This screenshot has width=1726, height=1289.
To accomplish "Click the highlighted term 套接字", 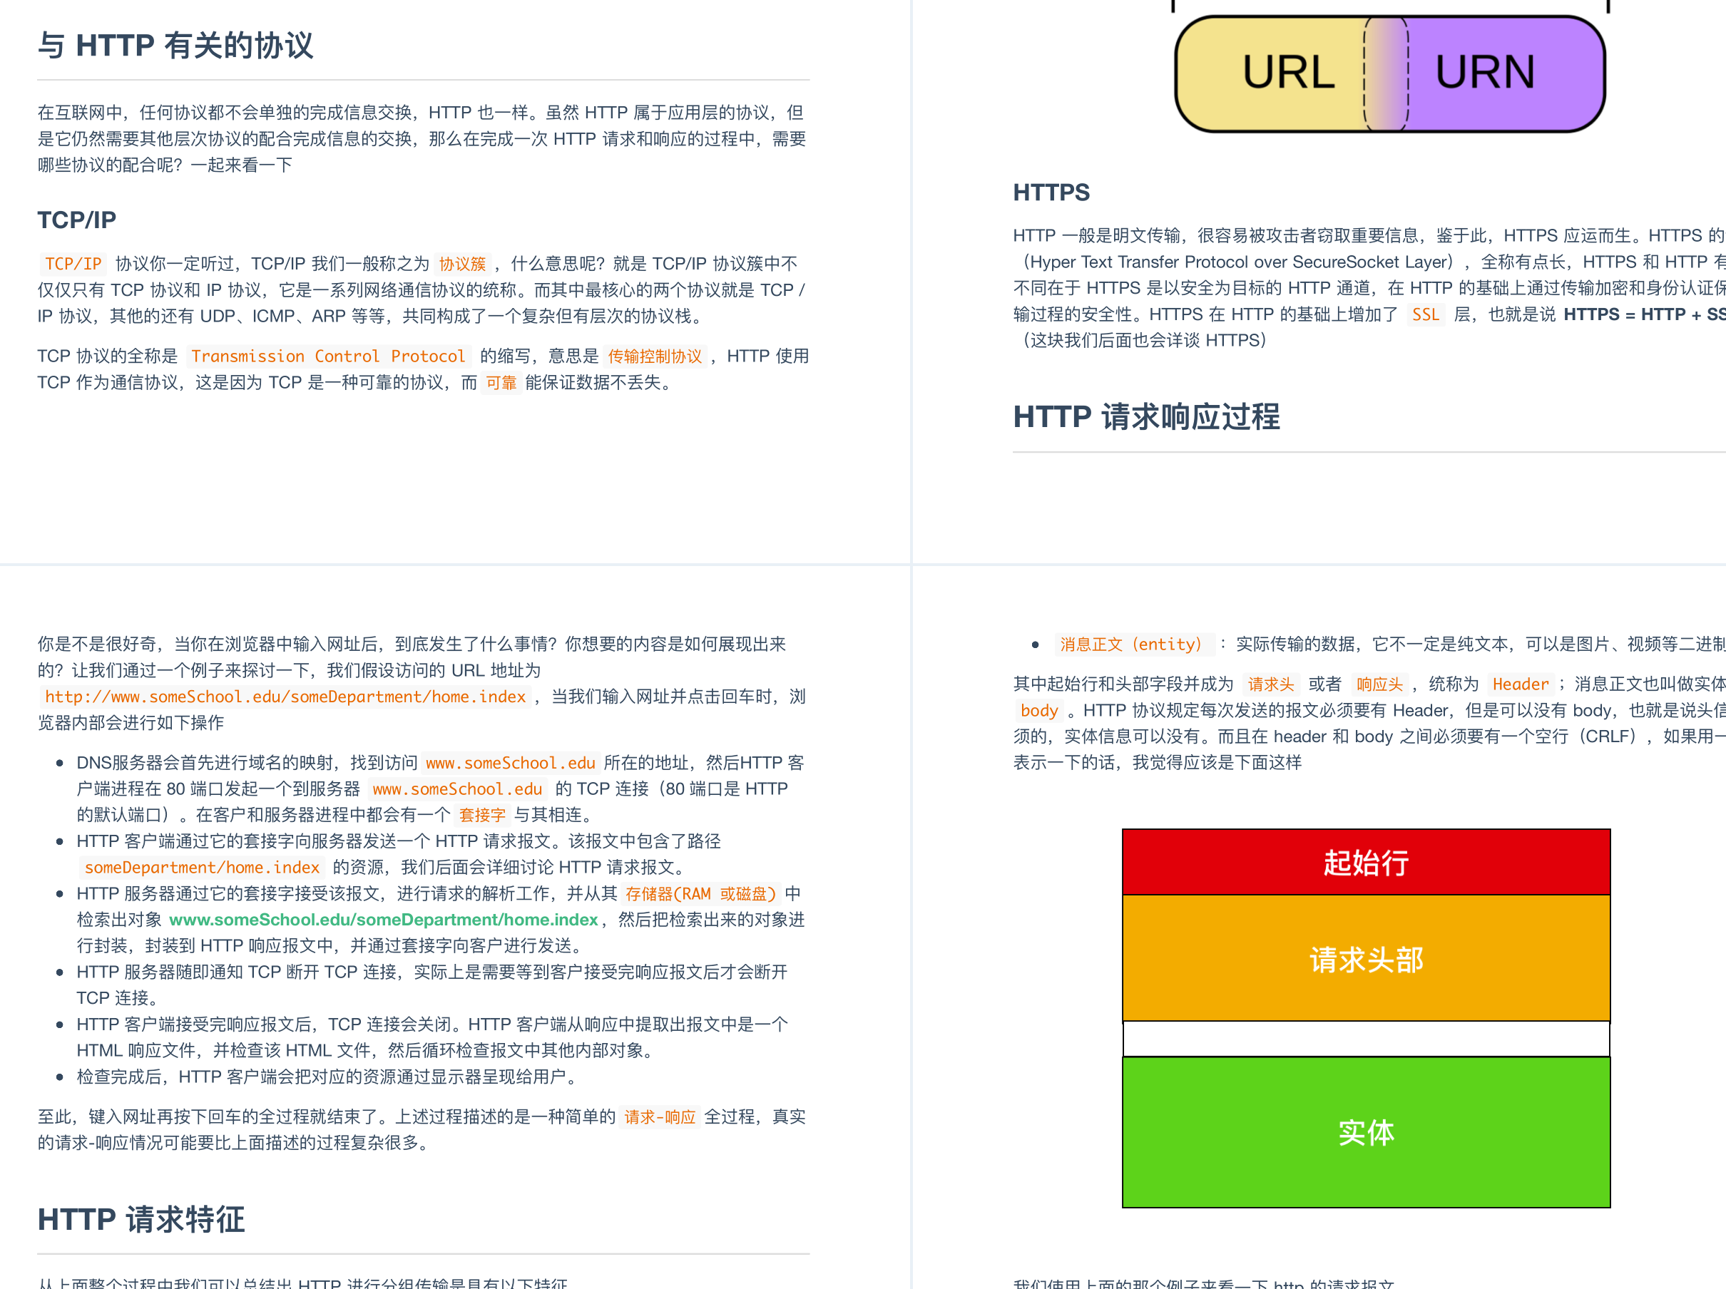I will pos(482,815).
